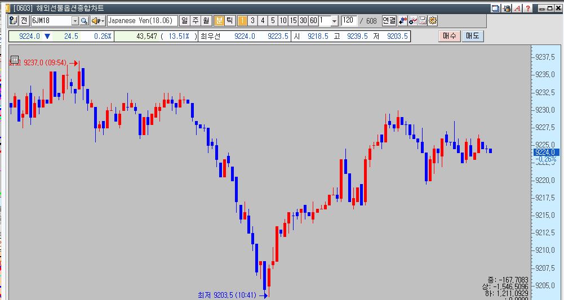Click the candle count field showing 120
The image size is (564, 300).
(349, 21)
